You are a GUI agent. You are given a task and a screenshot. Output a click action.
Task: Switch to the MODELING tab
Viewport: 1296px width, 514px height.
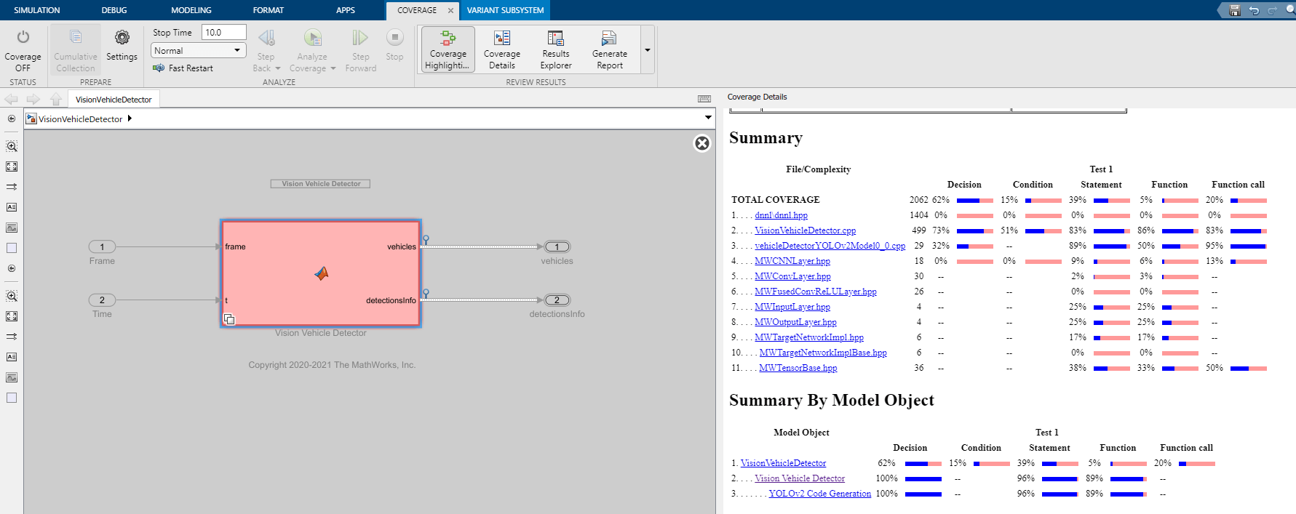click(191, 10)
